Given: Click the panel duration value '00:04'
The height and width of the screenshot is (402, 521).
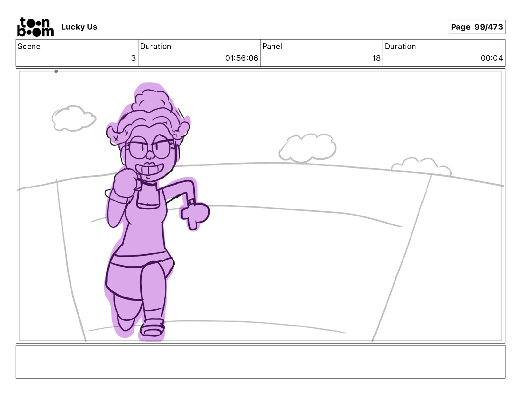Looking at the screenshot, I should tap(492, 58).
